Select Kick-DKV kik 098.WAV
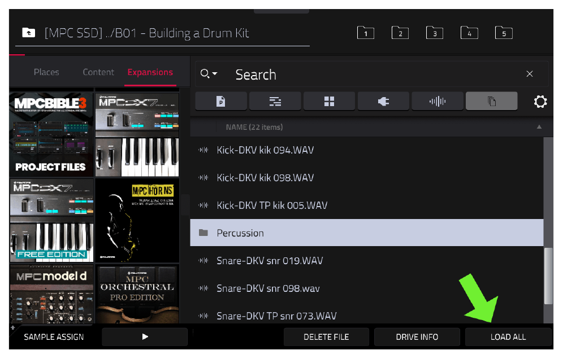The height and width of the screenshot is (359, 563). point(367,178)
